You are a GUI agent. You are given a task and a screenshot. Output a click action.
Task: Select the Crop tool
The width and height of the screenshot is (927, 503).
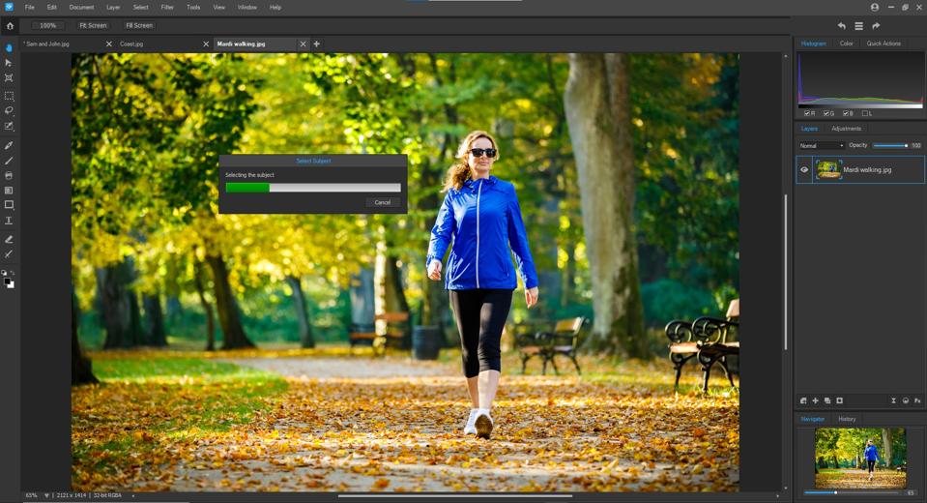pos(9,77)
